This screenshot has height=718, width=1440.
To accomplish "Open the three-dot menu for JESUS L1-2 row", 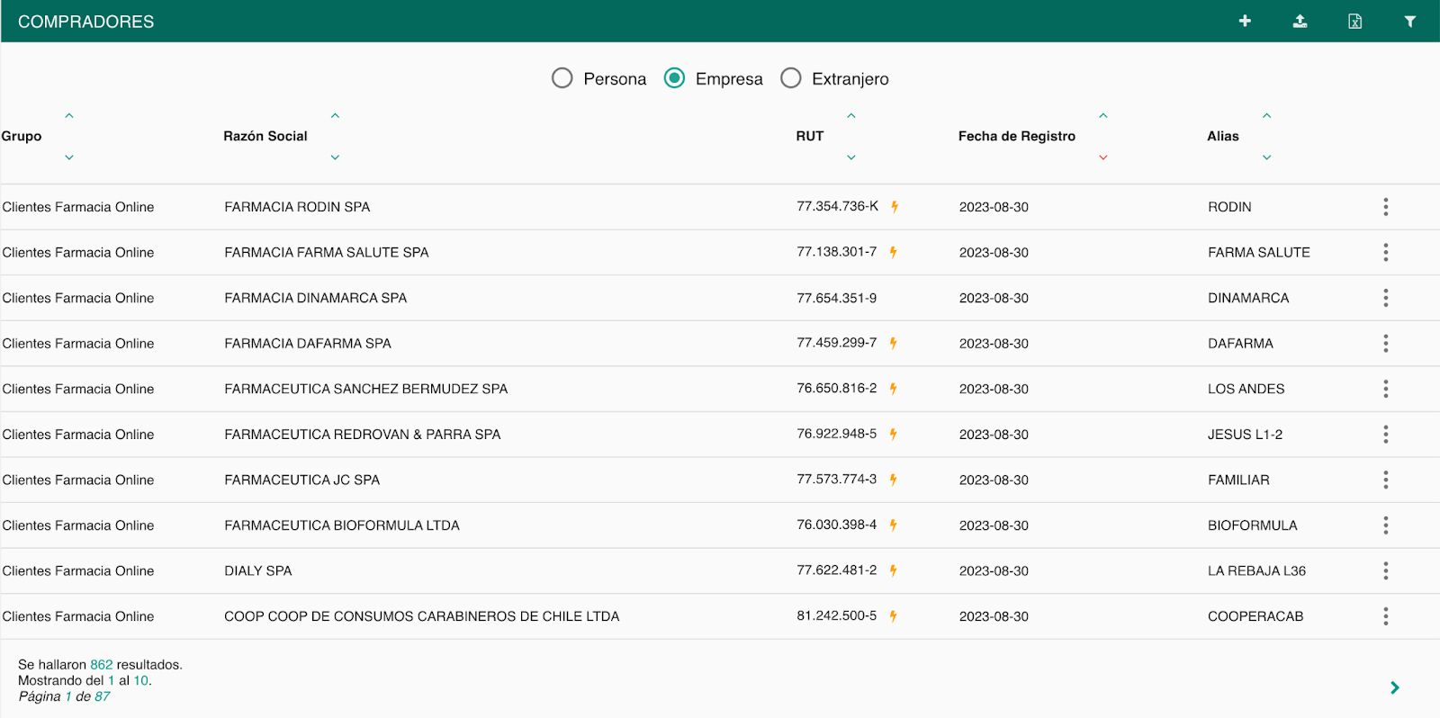I will 1385,435.
